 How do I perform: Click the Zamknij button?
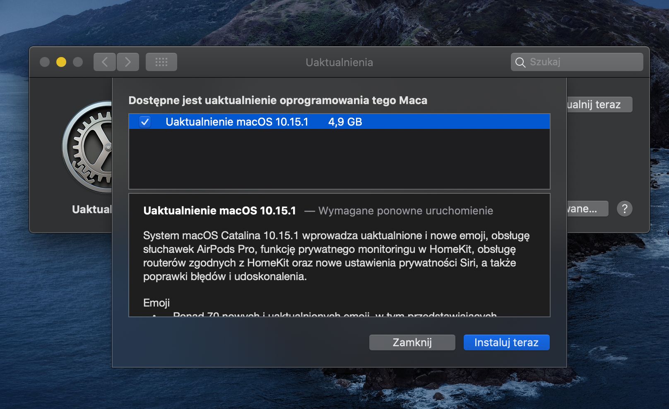[x=412, y=342]
